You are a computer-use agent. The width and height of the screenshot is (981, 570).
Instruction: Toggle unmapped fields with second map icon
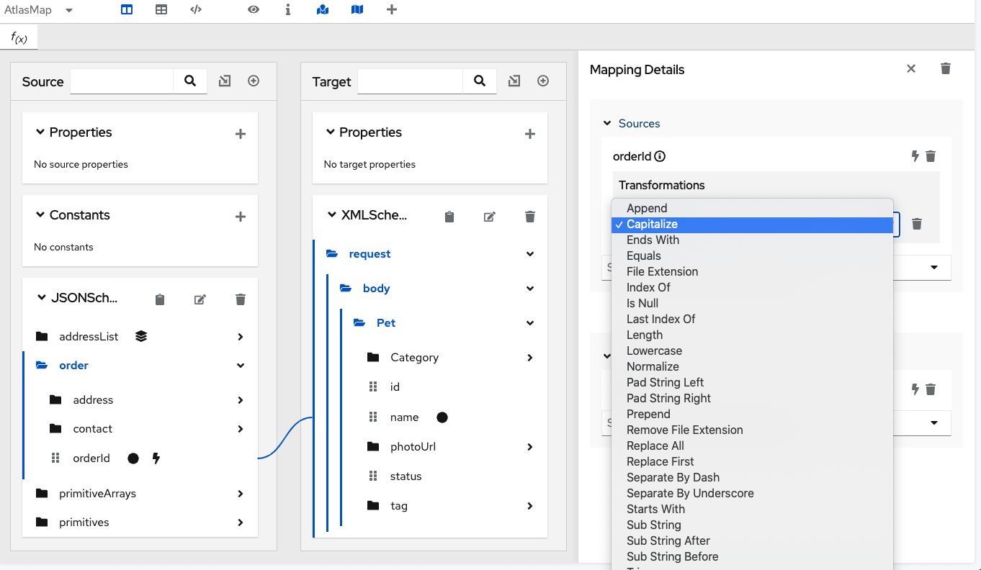point(357,9)
